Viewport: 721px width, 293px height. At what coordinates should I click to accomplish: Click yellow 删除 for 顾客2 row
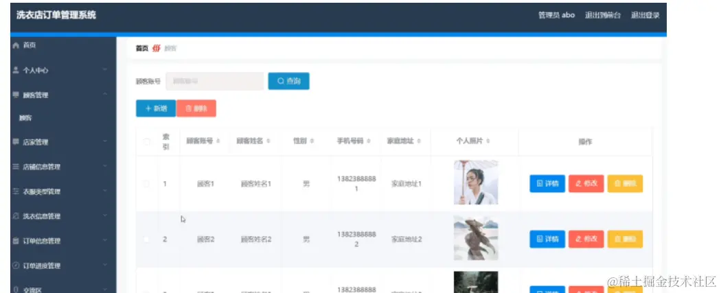(x=625, y=239)
